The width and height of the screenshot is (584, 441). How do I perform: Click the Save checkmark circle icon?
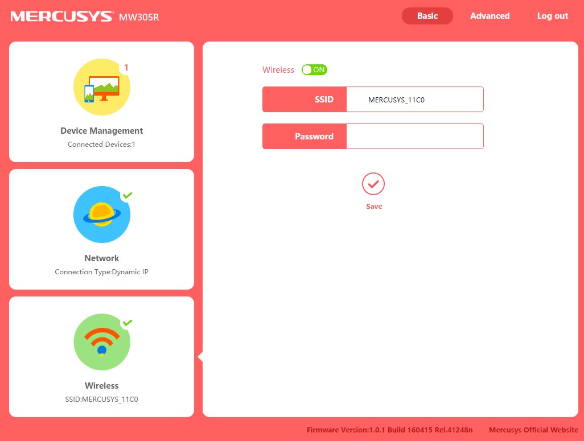373,184
